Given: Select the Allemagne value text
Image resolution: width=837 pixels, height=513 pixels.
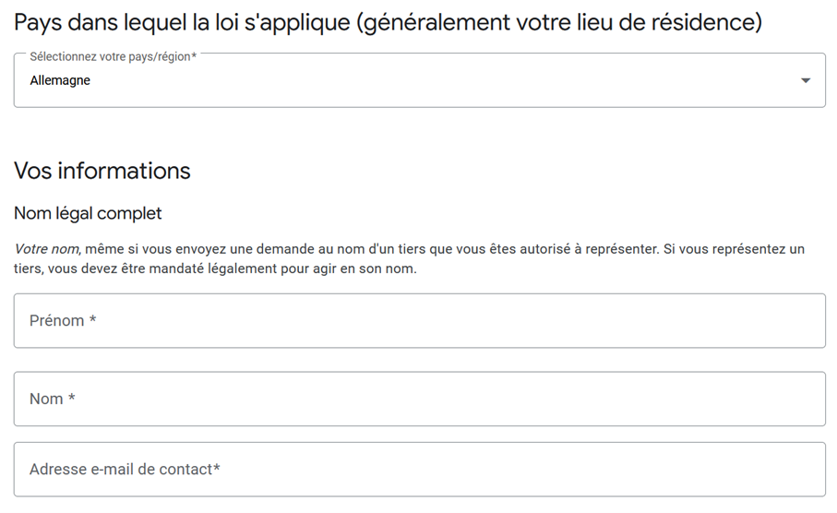Looking at the screenshot, I should tap(60, 80).
